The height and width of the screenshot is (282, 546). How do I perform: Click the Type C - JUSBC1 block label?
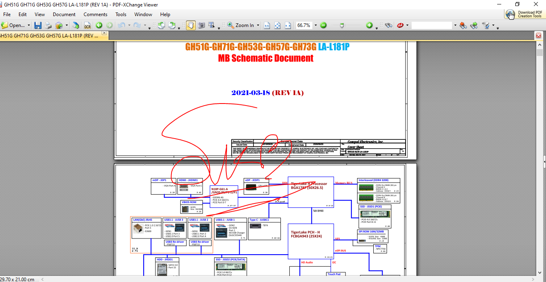click(x=259, y=220)
